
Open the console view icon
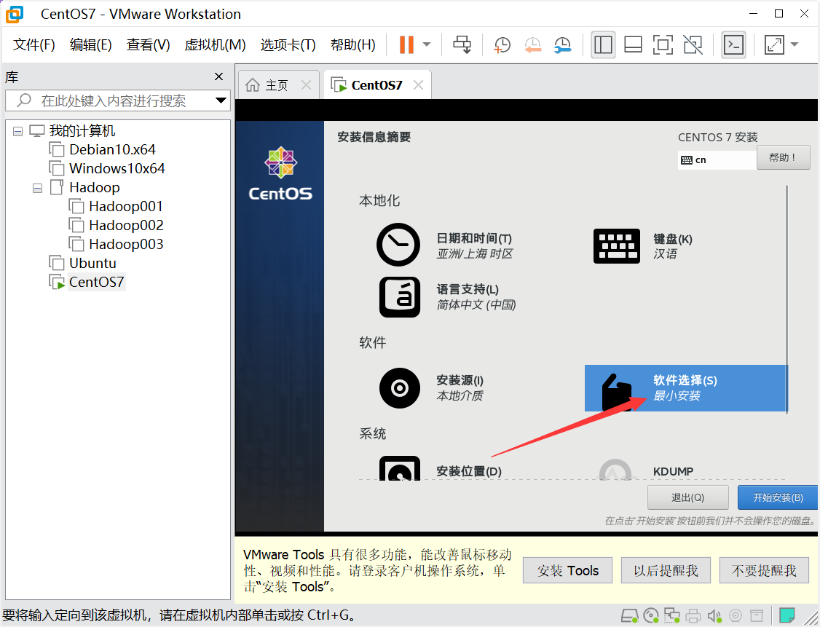coord(733,45)
